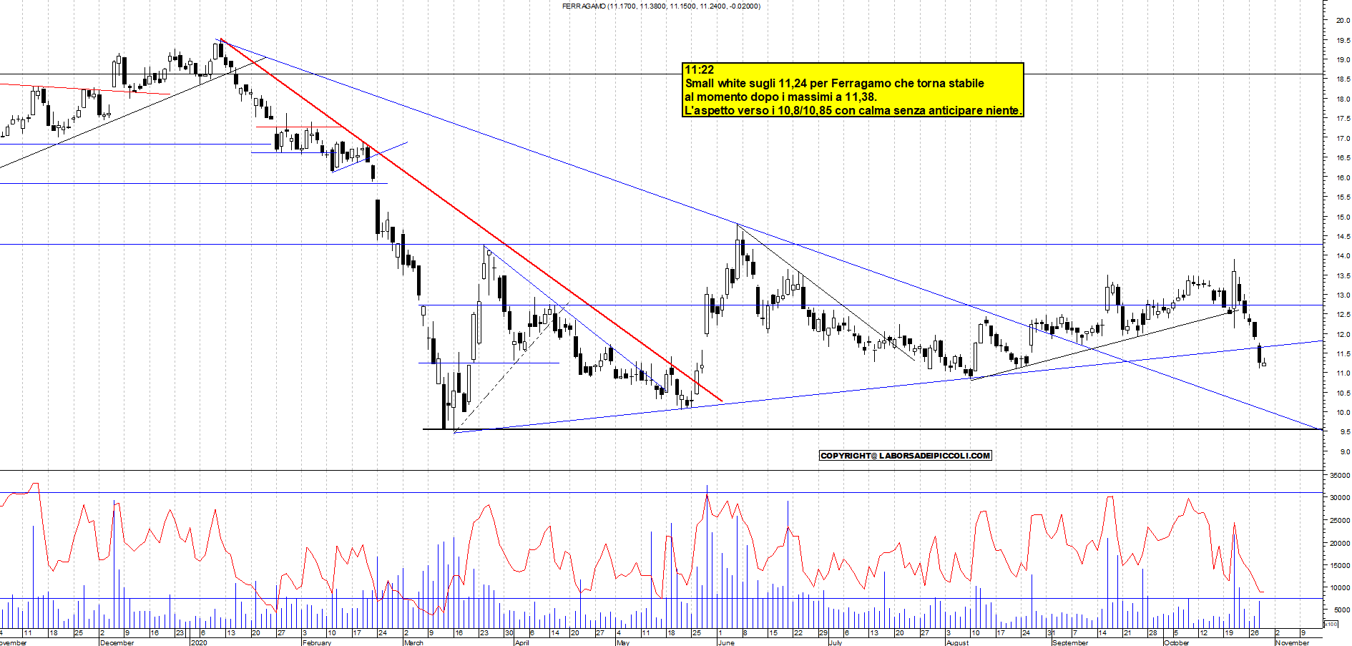Click the June month label

coord(726,642)
